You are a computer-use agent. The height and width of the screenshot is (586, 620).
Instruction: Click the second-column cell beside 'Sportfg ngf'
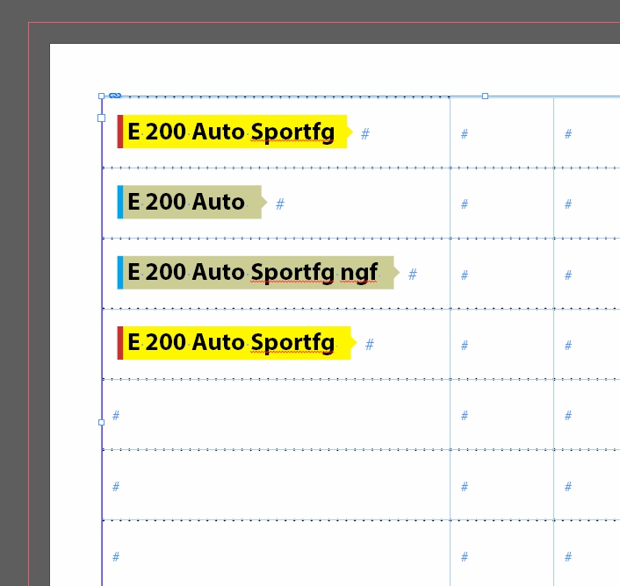coord(501,273)
